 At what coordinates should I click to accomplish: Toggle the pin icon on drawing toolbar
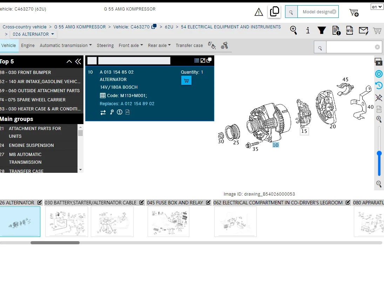(379, 98)
